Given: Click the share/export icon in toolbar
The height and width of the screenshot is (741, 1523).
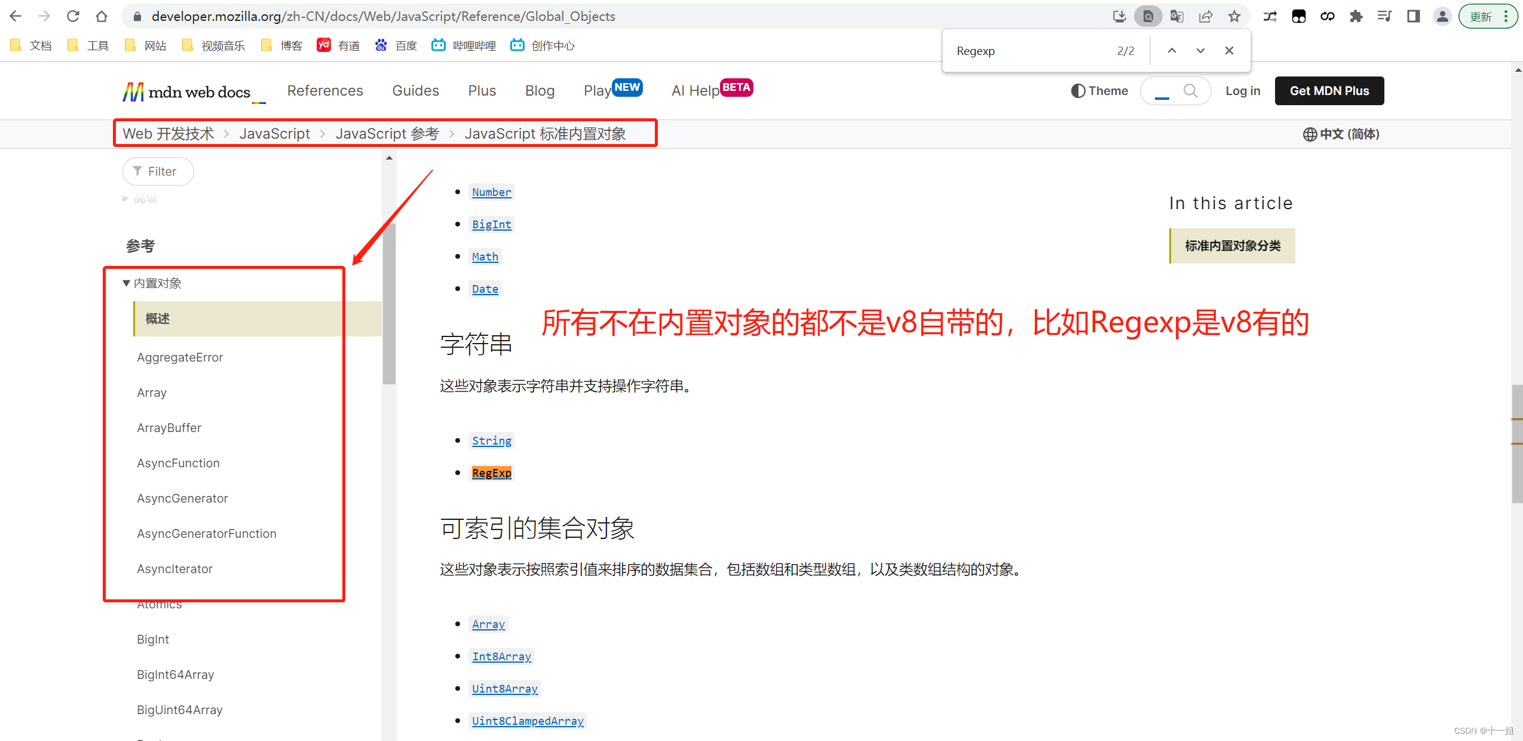Looking at the screenshot, I should pos(1205,17).
